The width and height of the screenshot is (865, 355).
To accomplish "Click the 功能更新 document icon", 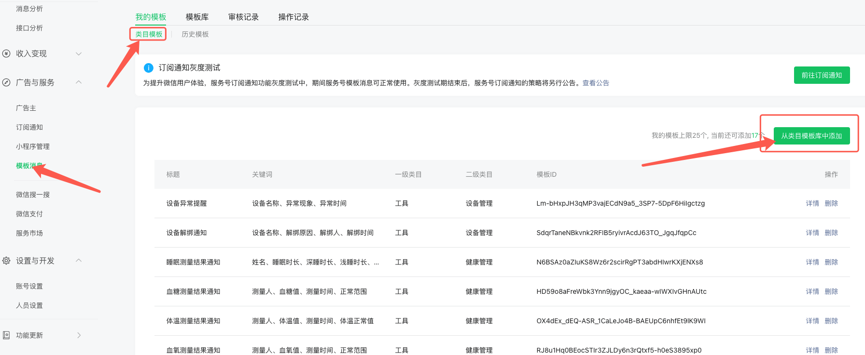I will [6, 335].
